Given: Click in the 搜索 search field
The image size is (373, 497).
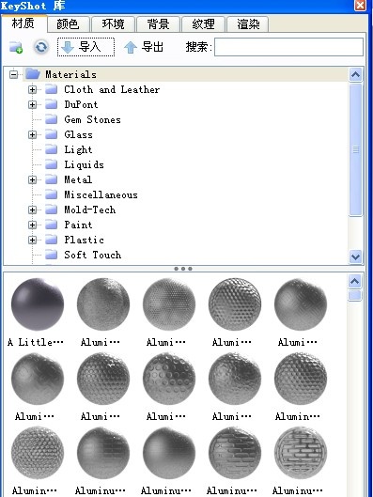Looking at the screenshot, I should click(x=288, y=47).
